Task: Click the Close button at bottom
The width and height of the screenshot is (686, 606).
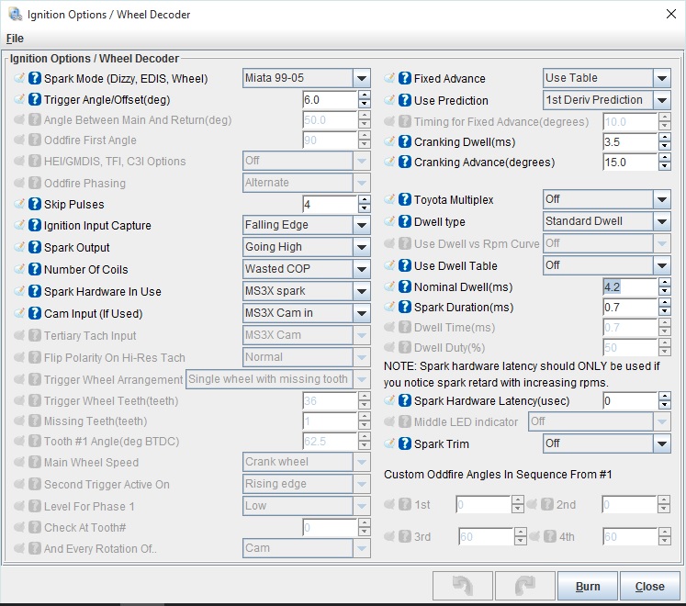Action: (649, 587)
